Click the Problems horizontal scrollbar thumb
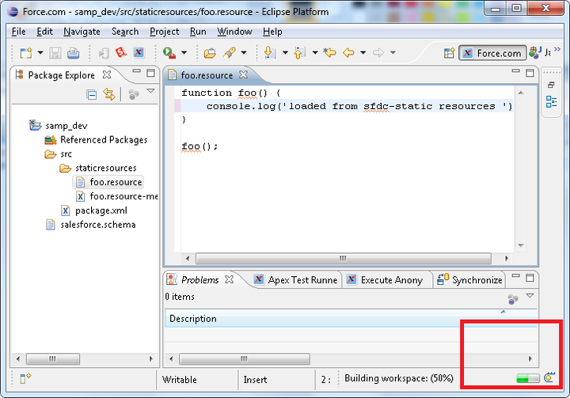 pos(245,359)
